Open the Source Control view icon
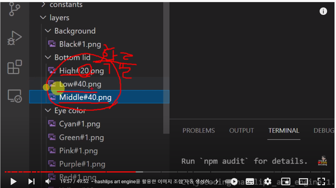This screenshot has width=336, height=188. click(x=15, y=9)
